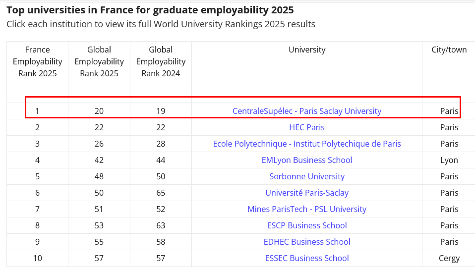The height and width of the screenshot is (267, 475).
Task: Open the Université Paris-Saclay link
Action: click(x=306, y=193)
